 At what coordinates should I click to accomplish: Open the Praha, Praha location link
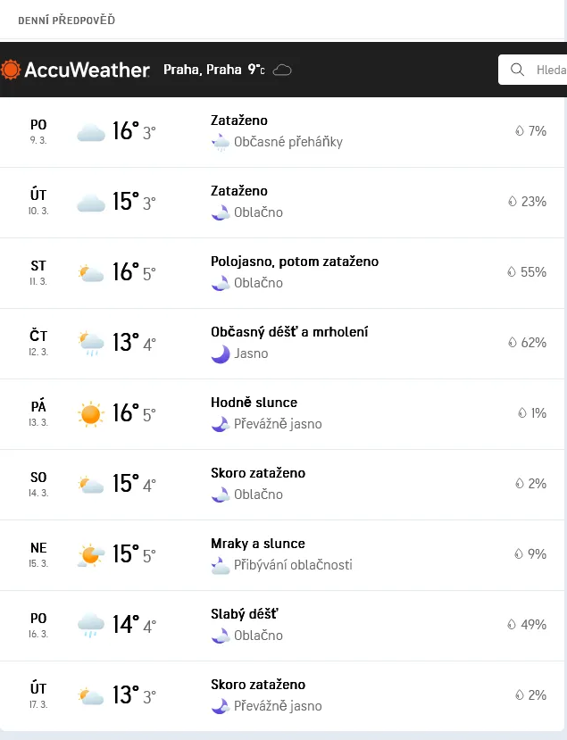[203, 70]
